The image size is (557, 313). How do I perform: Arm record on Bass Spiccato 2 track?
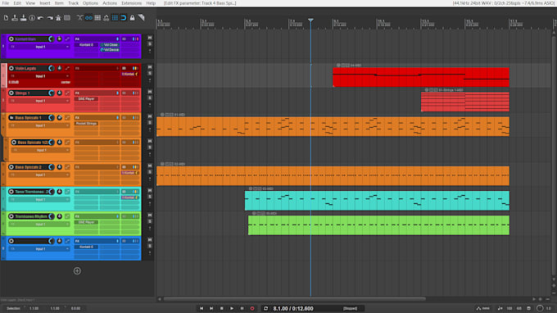coord(11,167)
